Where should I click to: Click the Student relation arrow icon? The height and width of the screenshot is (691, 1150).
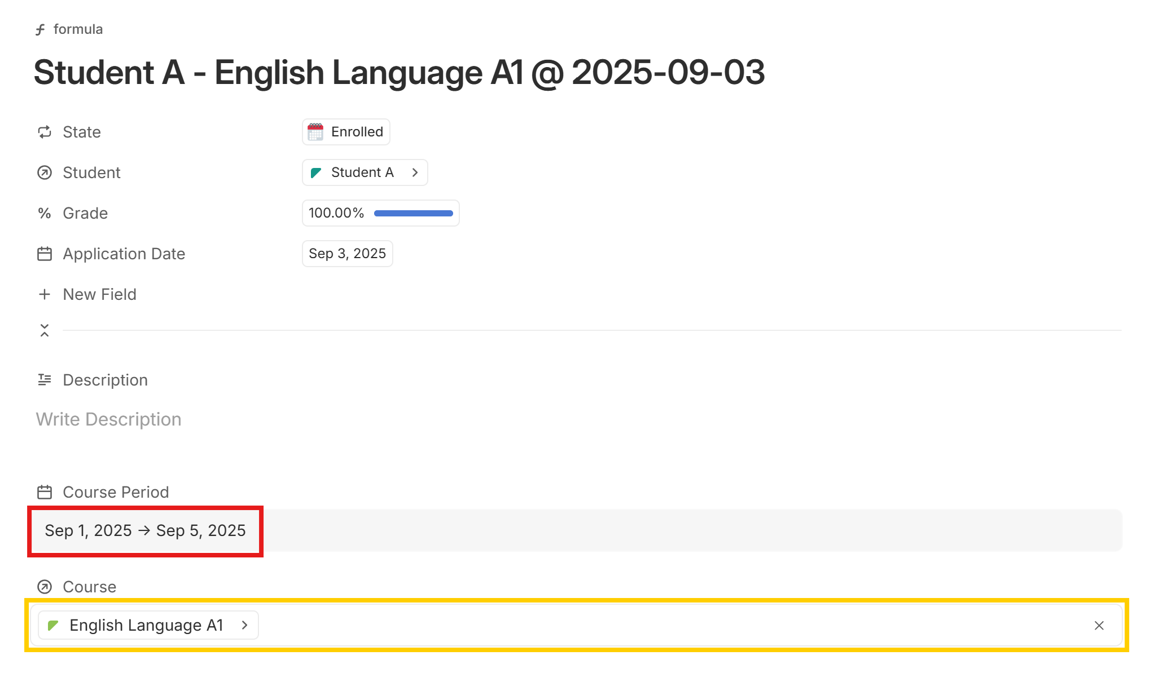click(x=45, y=172)
